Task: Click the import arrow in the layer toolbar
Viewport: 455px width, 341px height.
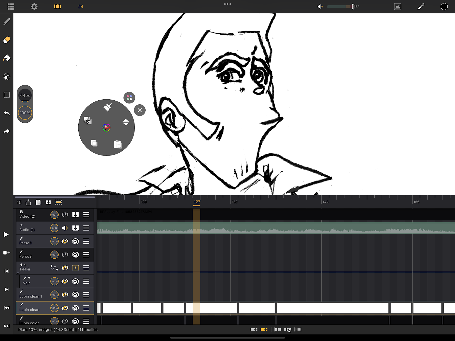Action: click(x=48, y=202)
